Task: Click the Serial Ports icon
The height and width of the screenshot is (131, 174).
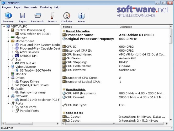Action: click(17, 107)
